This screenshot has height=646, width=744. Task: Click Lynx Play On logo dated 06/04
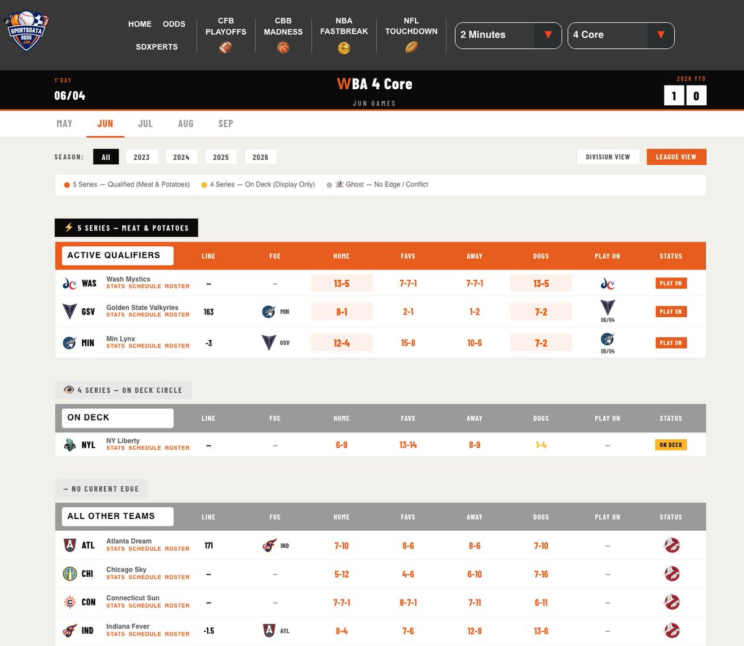[608, 339]
